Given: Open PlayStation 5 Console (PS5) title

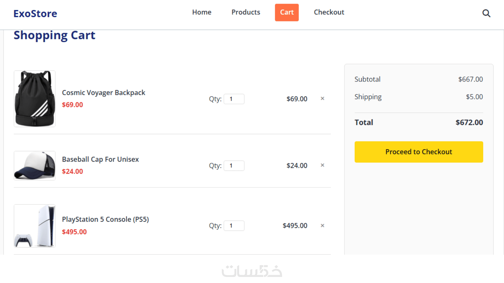Looking at the screenshot, I should 105,219.
